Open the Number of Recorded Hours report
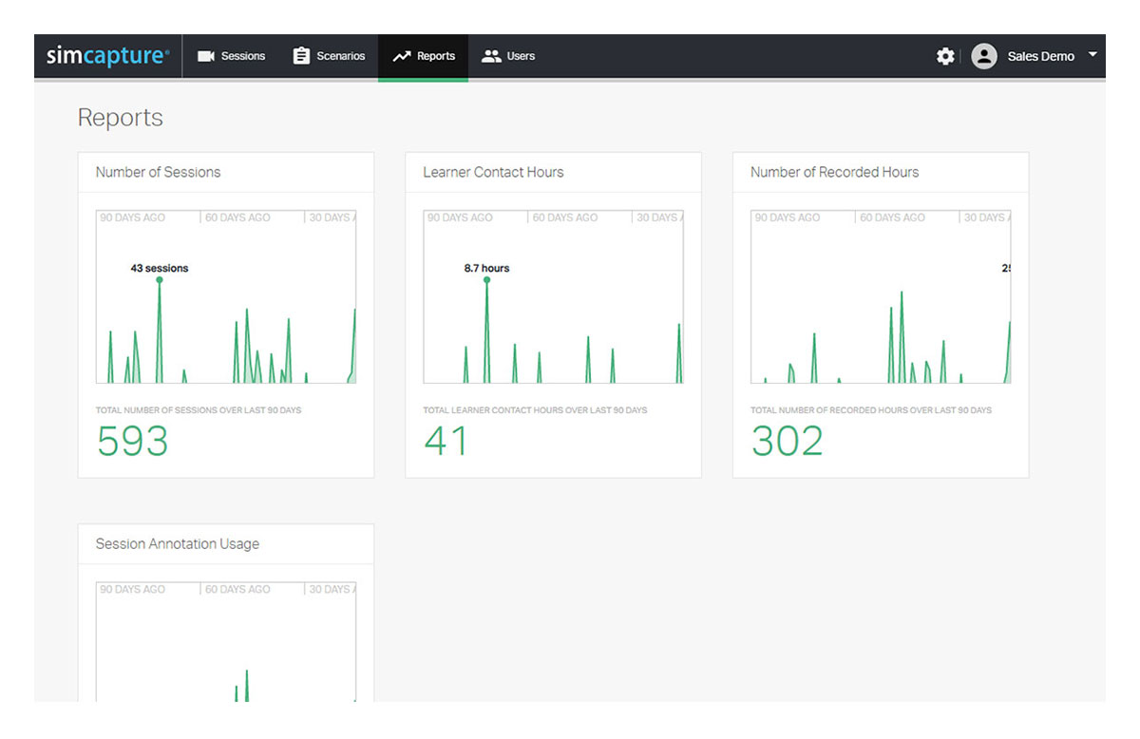1140x739 pixels. (834, 172)
